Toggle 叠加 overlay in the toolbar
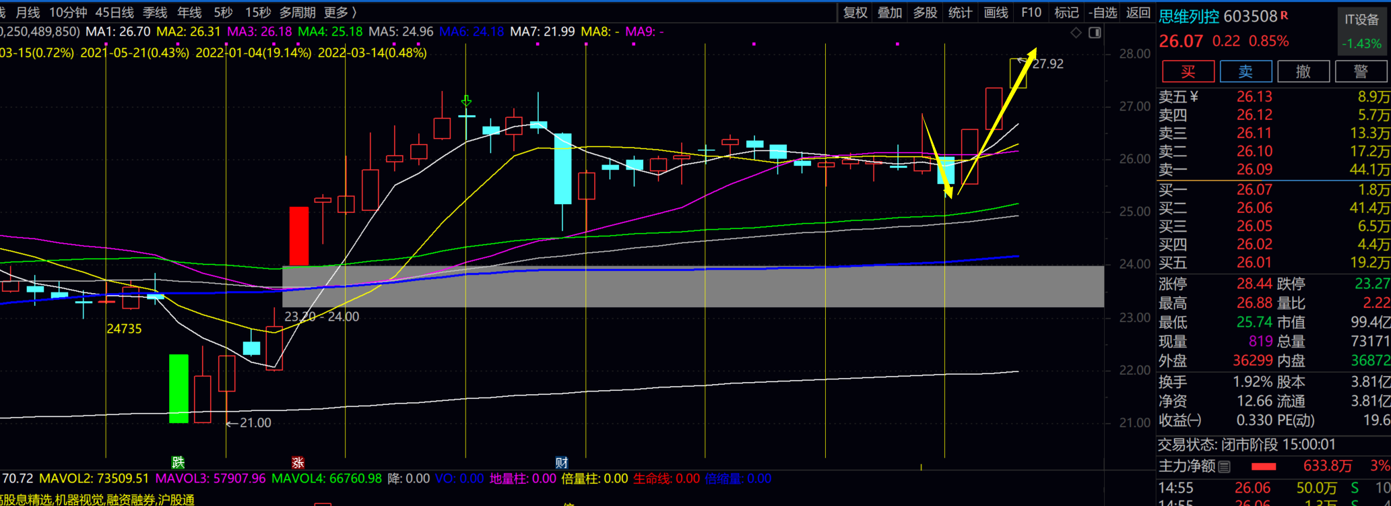 [x=890, y=12]
